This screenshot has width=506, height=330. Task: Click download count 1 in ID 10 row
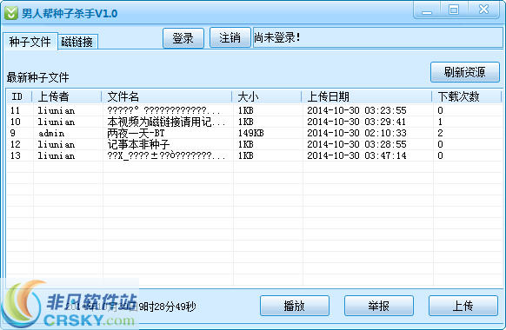[440, 122]
